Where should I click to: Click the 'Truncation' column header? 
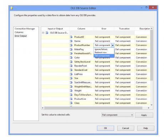[x=124, y=28]
